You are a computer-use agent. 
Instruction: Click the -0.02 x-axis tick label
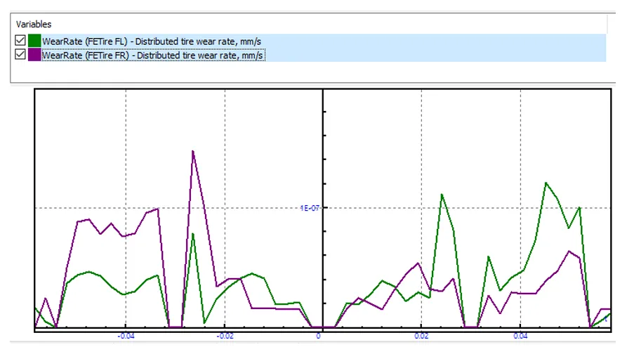224,336
